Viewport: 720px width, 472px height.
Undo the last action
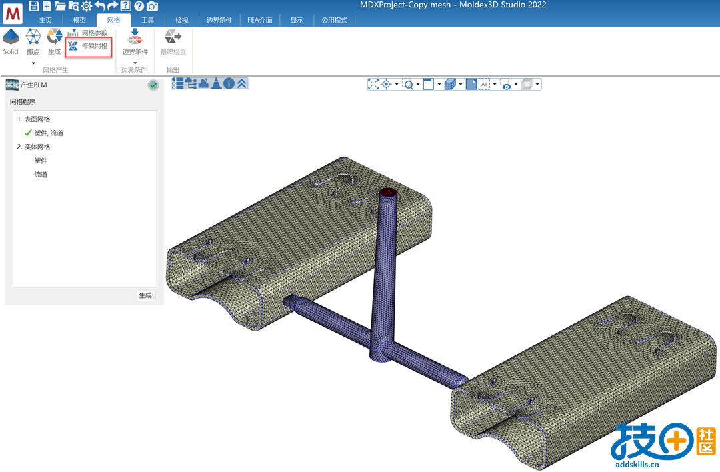click(100, 6)
